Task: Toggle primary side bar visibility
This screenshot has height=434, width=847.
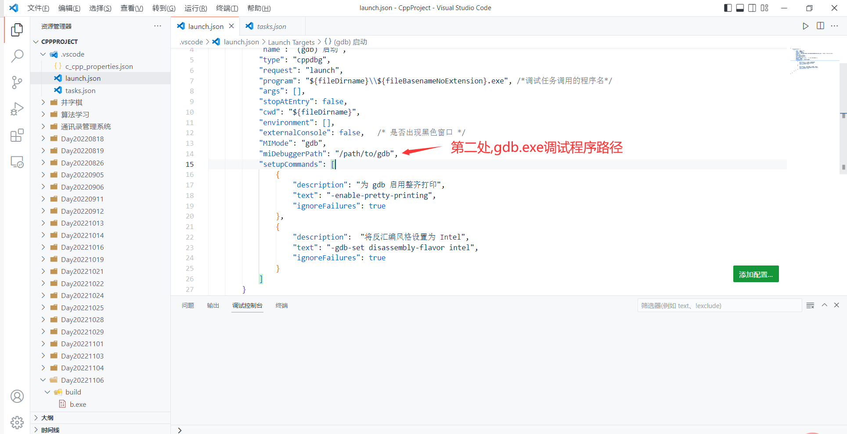Action: [x=728, y=8]
